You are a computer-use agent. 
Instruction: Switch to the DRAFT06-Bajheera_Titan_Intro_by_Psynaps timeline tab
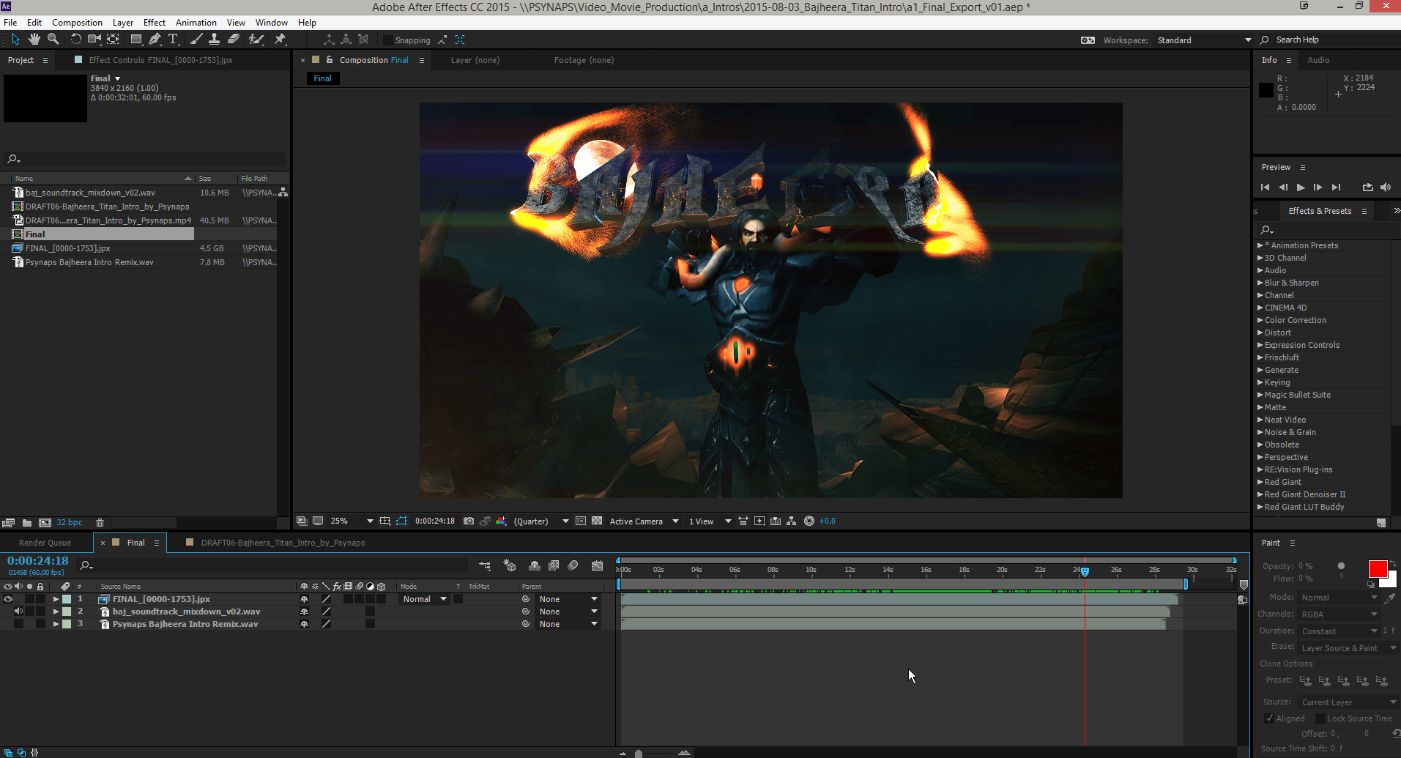pyautogui.click(x=283, y=543)
